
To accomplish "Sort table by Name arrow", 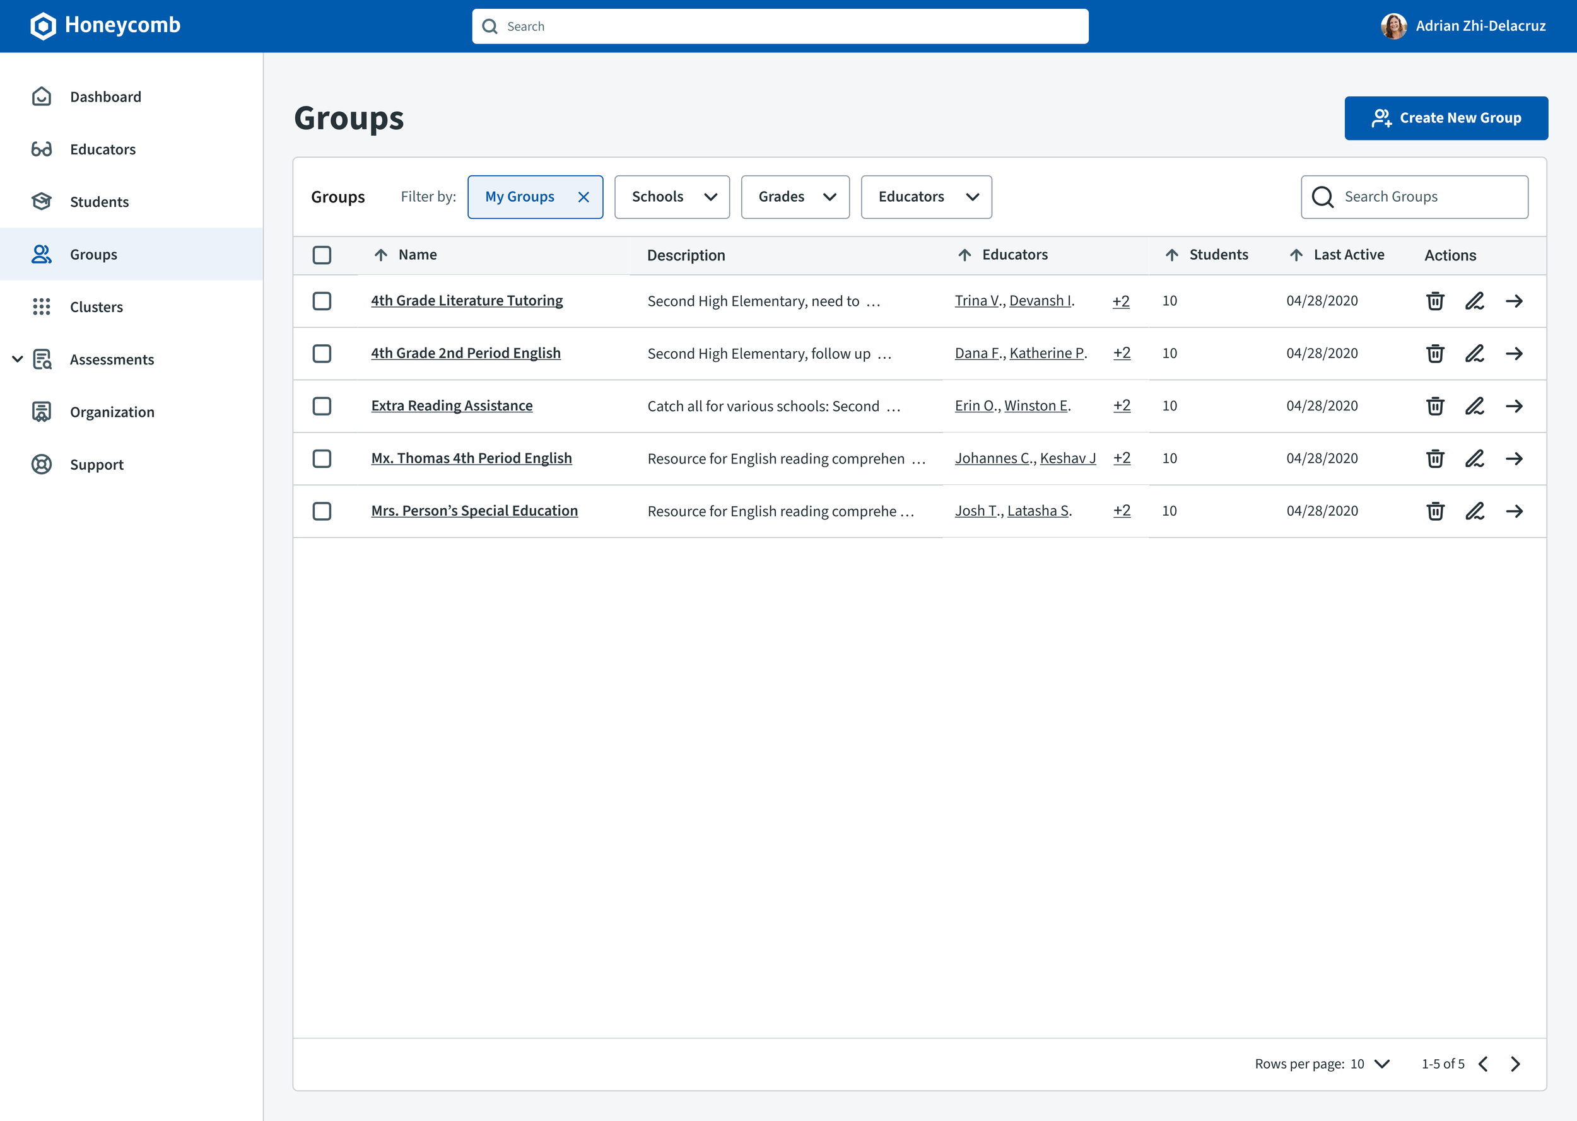I will 380,255.
